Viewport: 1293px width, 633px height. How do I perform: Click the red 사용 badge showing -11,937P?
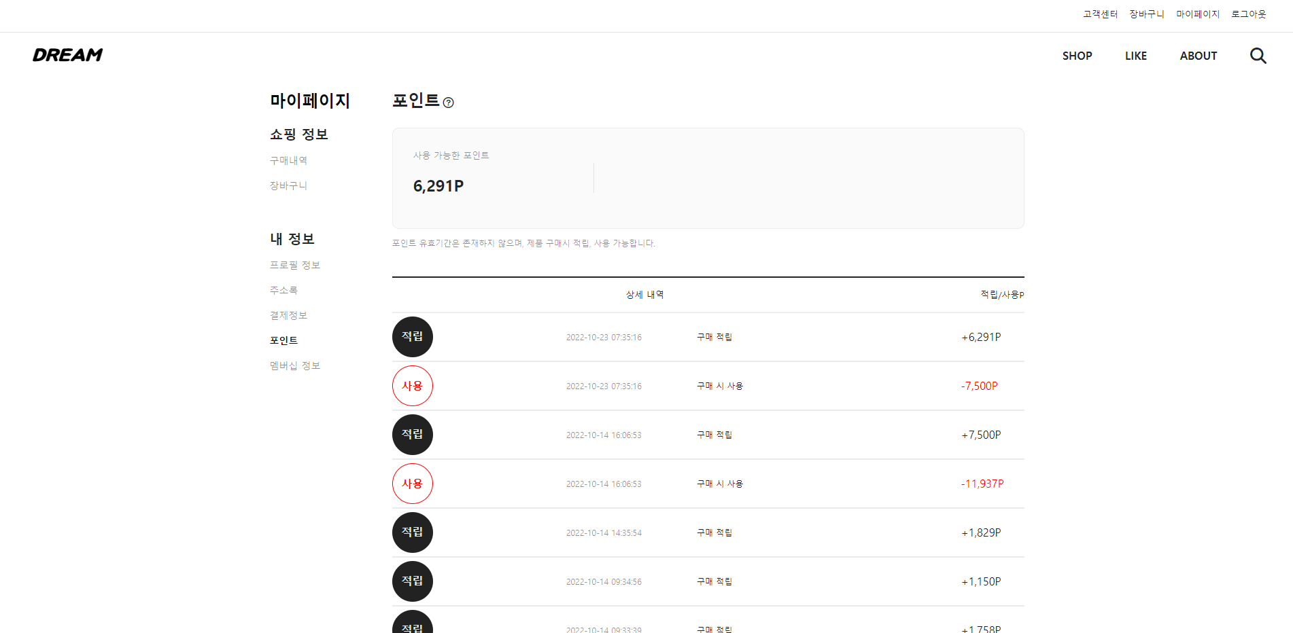click(x=412, y=484)
